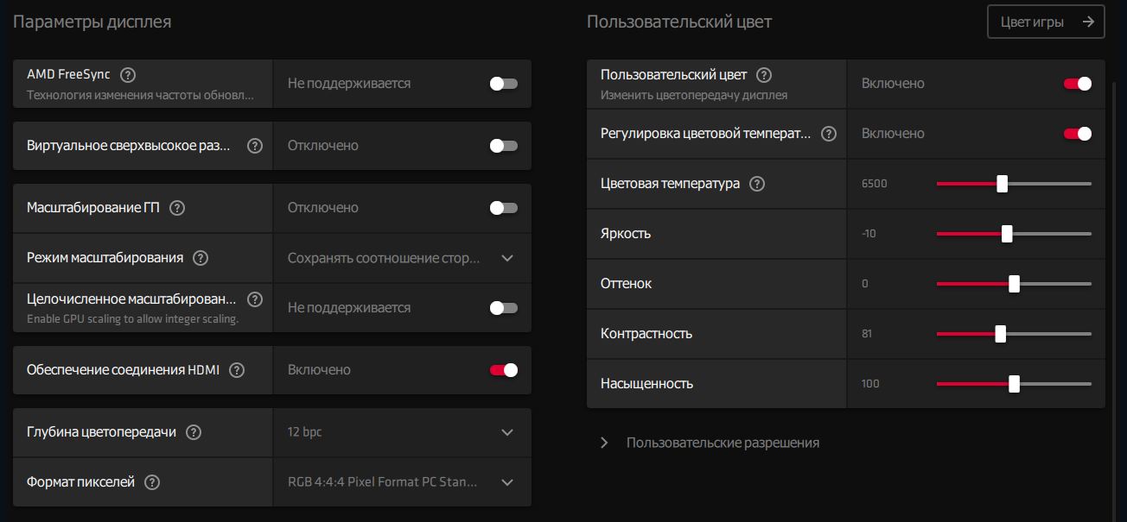Image resolution: width=1127 pixels, height=522 pixels.
Task: Click the Пользовательский цвет section heading
Action: pyautogui.click(x=679, y=22)
